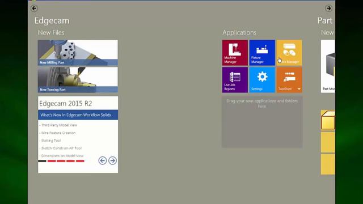Launch the Stock Manager tile
The image size is (363, 204).
pyautogui.click(x=289, y=53)
